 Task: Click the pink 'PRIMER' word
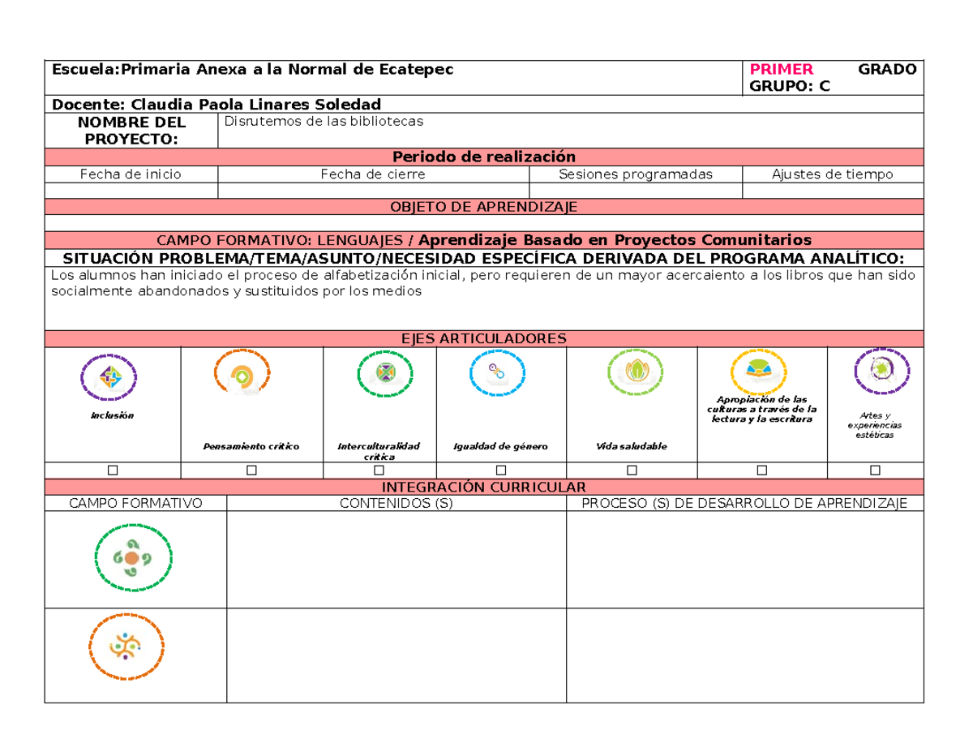(x=782, y=69)
